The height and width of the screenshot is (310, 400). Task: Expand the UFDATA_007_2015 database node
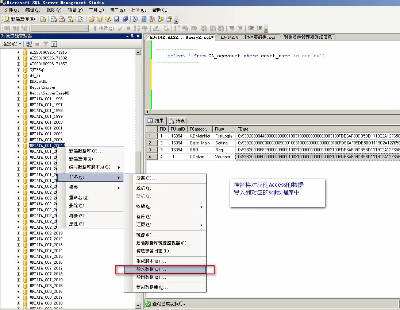tap(18, 256)
